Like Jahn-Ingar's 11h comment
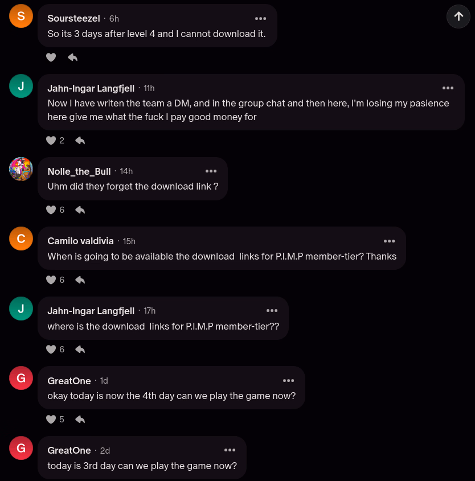Image resolution: width=475 pixels, height=481 pixels. [x=51, y=140]
